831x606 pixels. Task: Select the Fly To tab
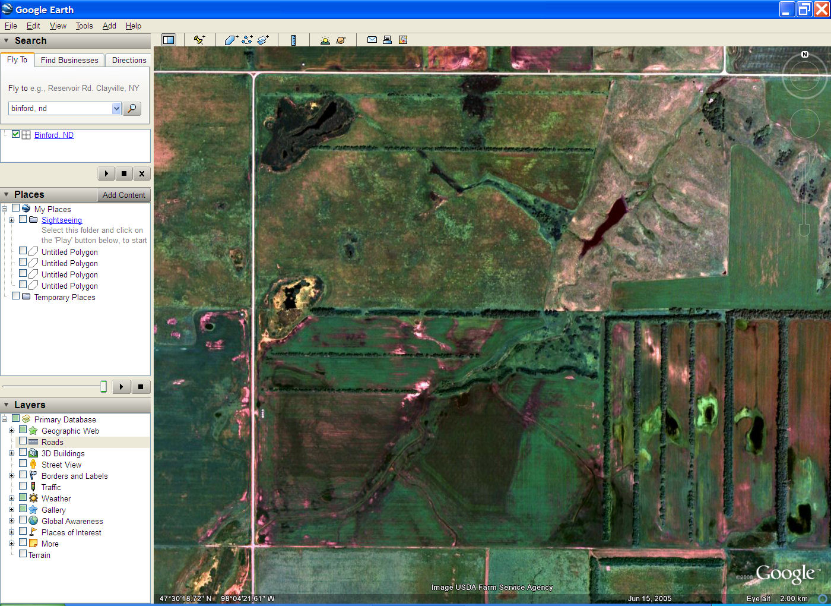click(17, 59)
